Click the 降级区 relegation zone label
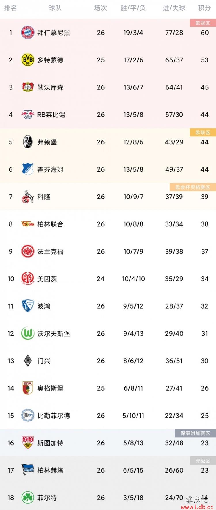The height and width of the screenshot is (510, 216). [x=203, y=461]
